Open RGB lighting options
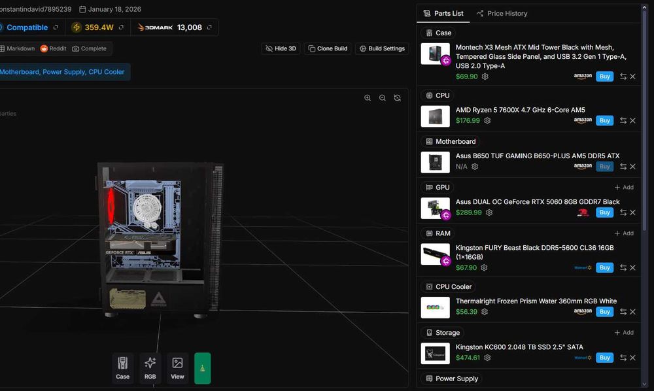 [x=150, y=368]
